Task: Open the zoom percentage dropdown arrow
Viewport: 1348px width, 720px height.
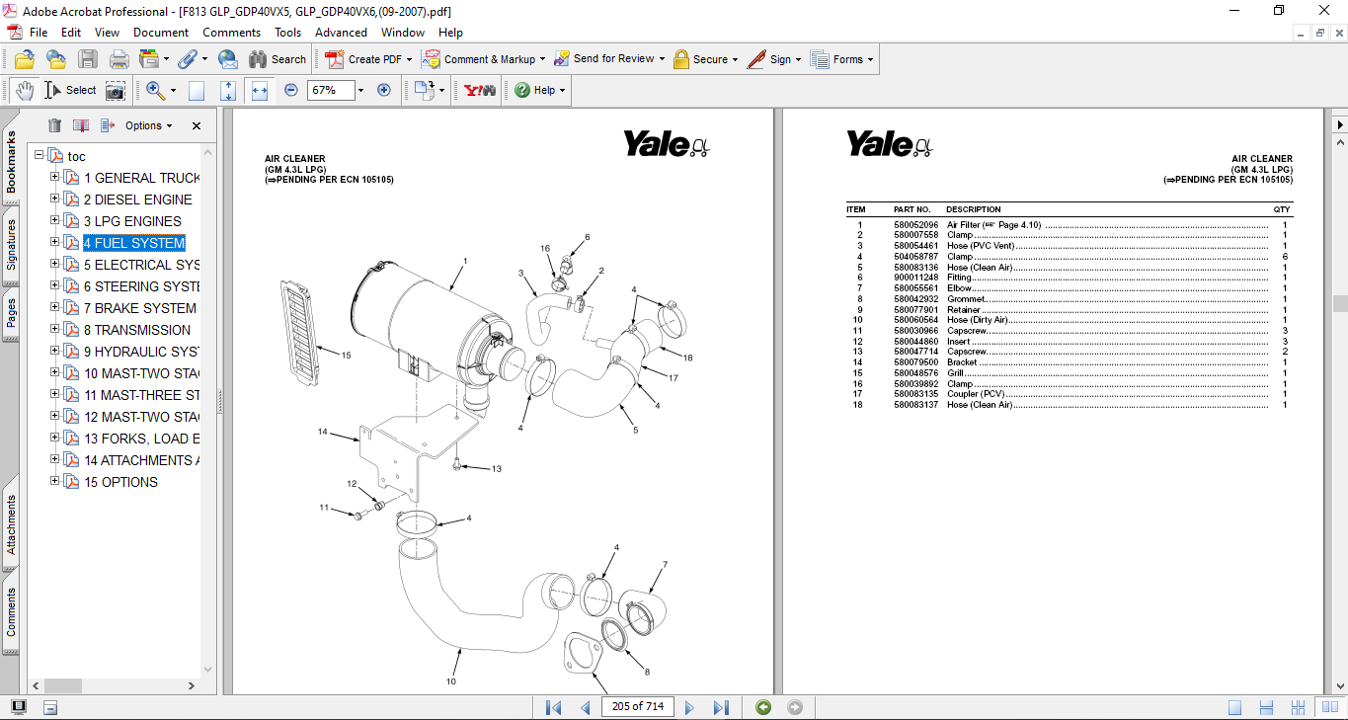Action: [x=360, y=90]
